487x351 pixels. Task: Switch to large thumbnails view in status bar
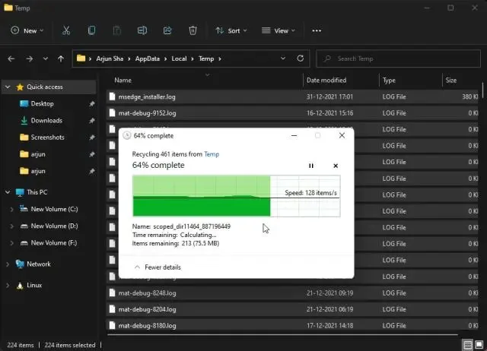coord(479,344)
